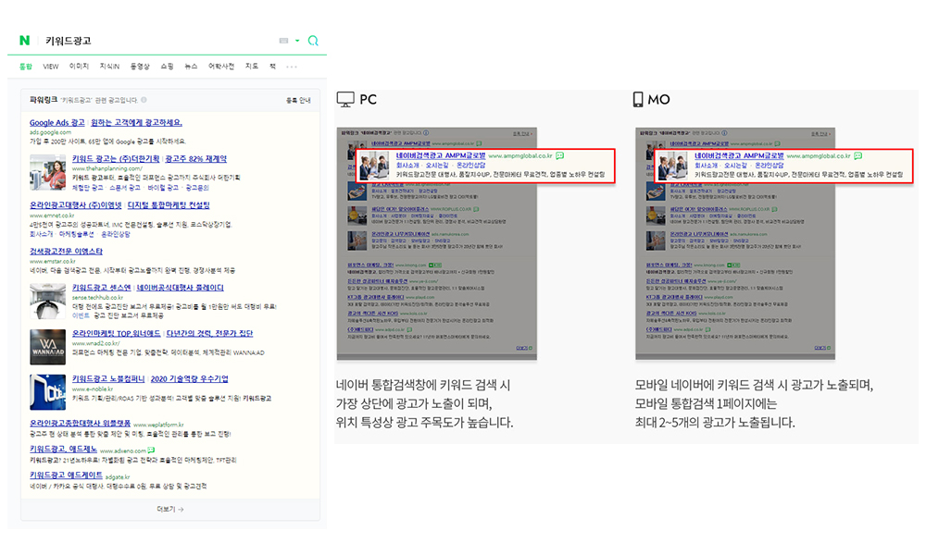The image size is (926, 555).
Task: Click the www.weplatform.kr URL text
Action: pyautogui.click(x=159, y=425)
